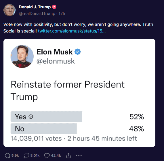Viewport: 164px width, 161px height.
Task: Click Elon Musk's profile picture in embedded tweet
Action: (22, 56)
